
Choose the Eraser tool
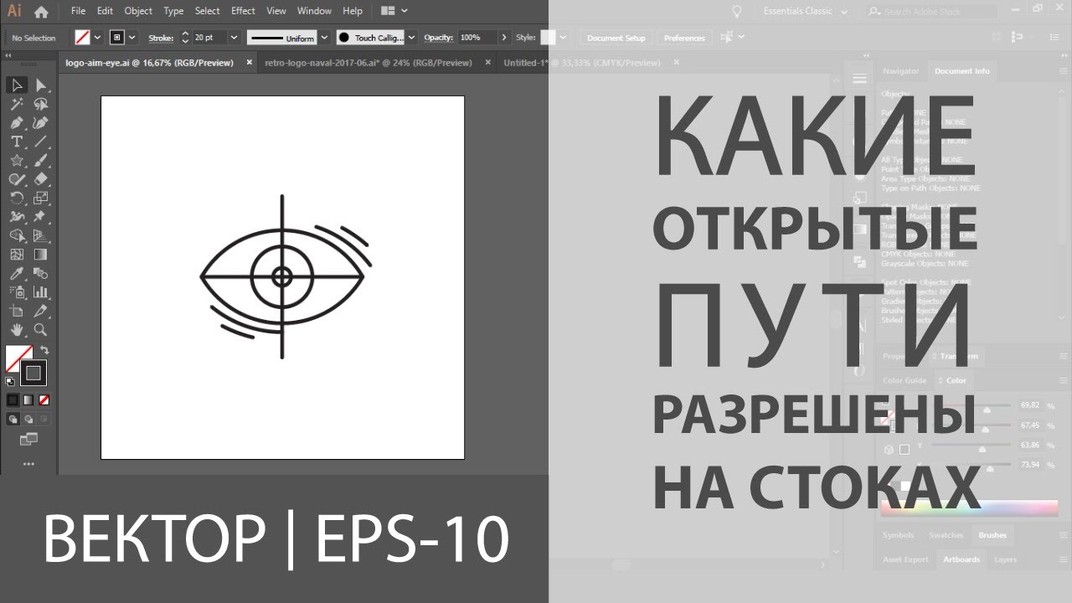[40, 179]
